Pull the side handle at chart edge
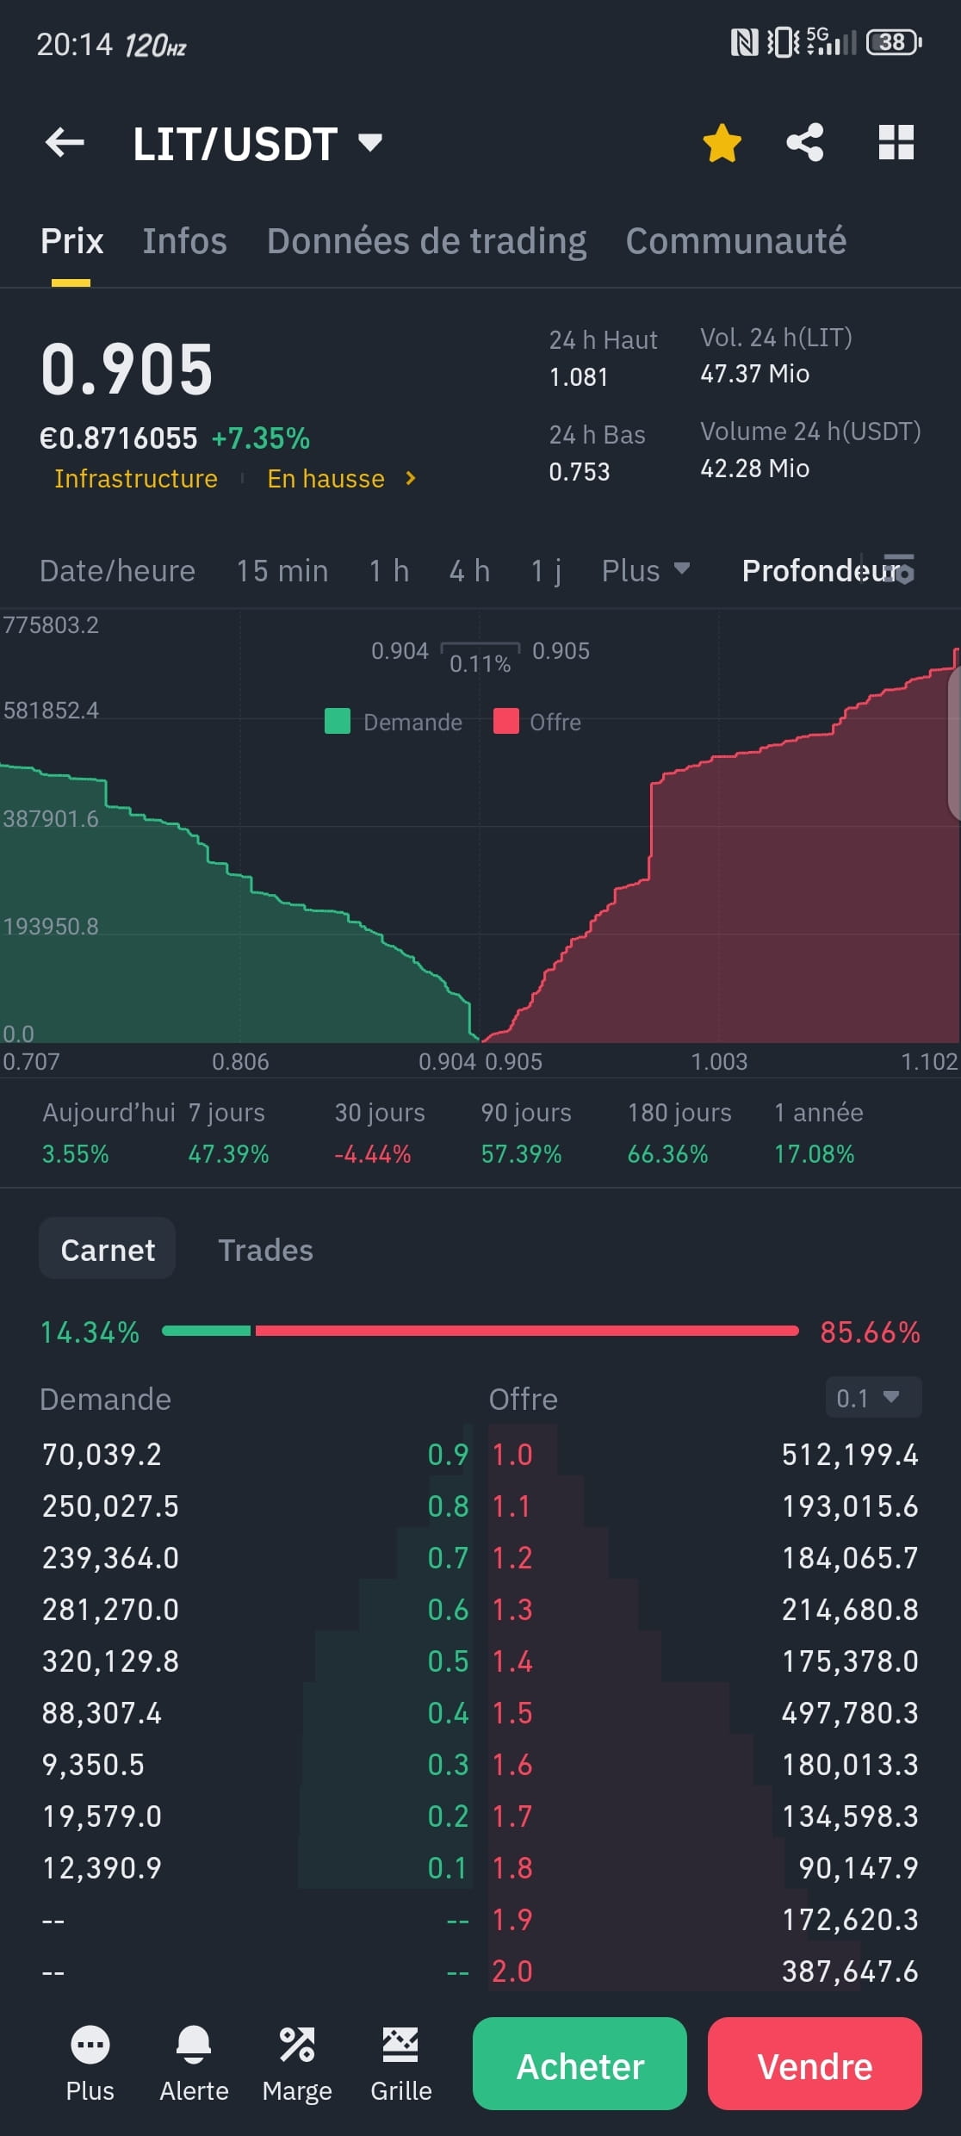 [x=954, y=745]
